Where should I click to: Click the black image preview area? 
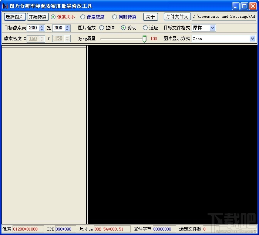tap(172, 135)
